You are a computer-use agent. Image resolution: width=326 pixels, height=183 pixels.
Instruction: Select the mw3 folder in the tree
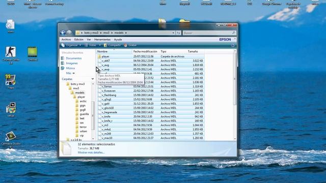(x=76, y=88)
